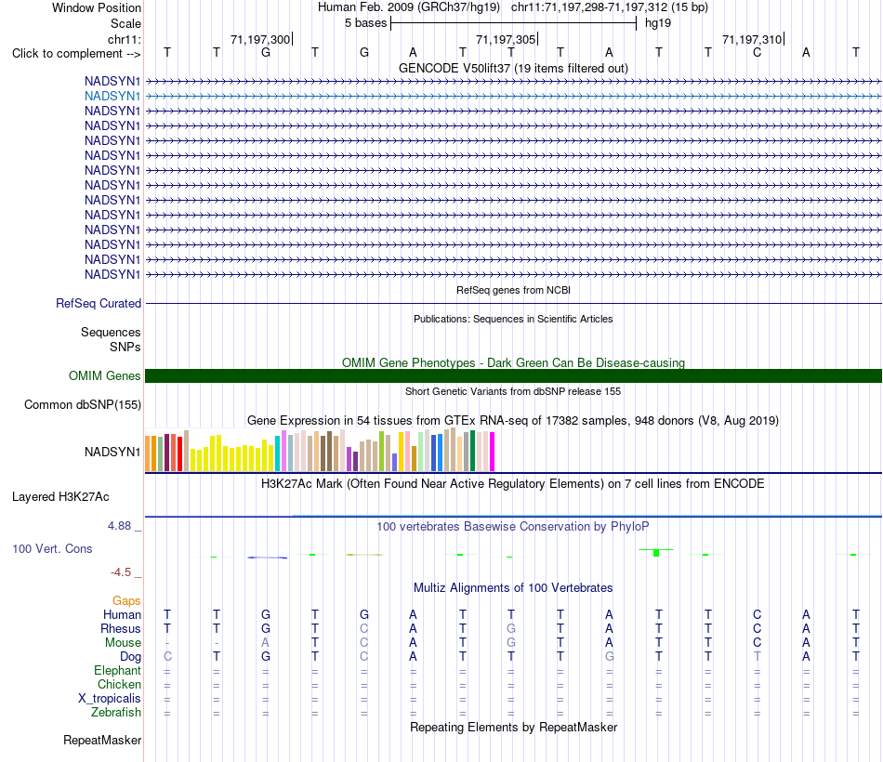Click the Sequences publications track label
The width and height of the screenshot is (883, 762).
111,333
